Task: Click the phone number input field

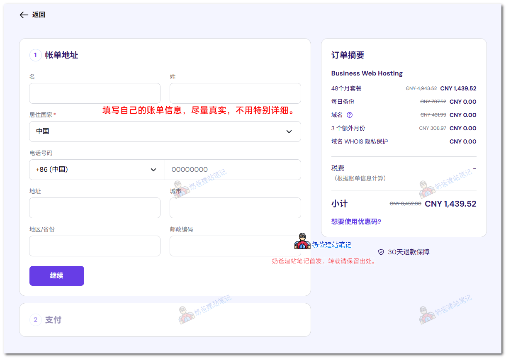Action: pos(233,170)
